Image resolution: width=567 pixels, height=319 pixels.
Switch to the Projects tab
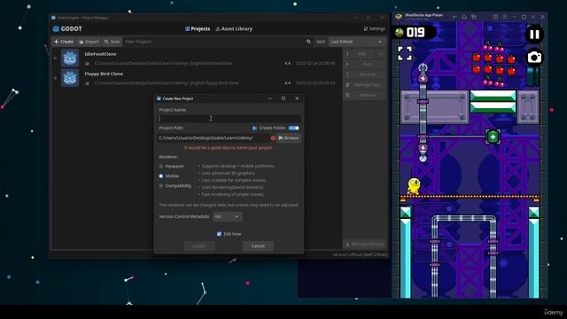pos(198,28)
